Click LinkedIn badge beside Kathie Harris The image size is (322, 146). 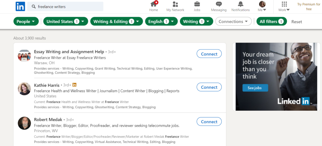[75, 85]
